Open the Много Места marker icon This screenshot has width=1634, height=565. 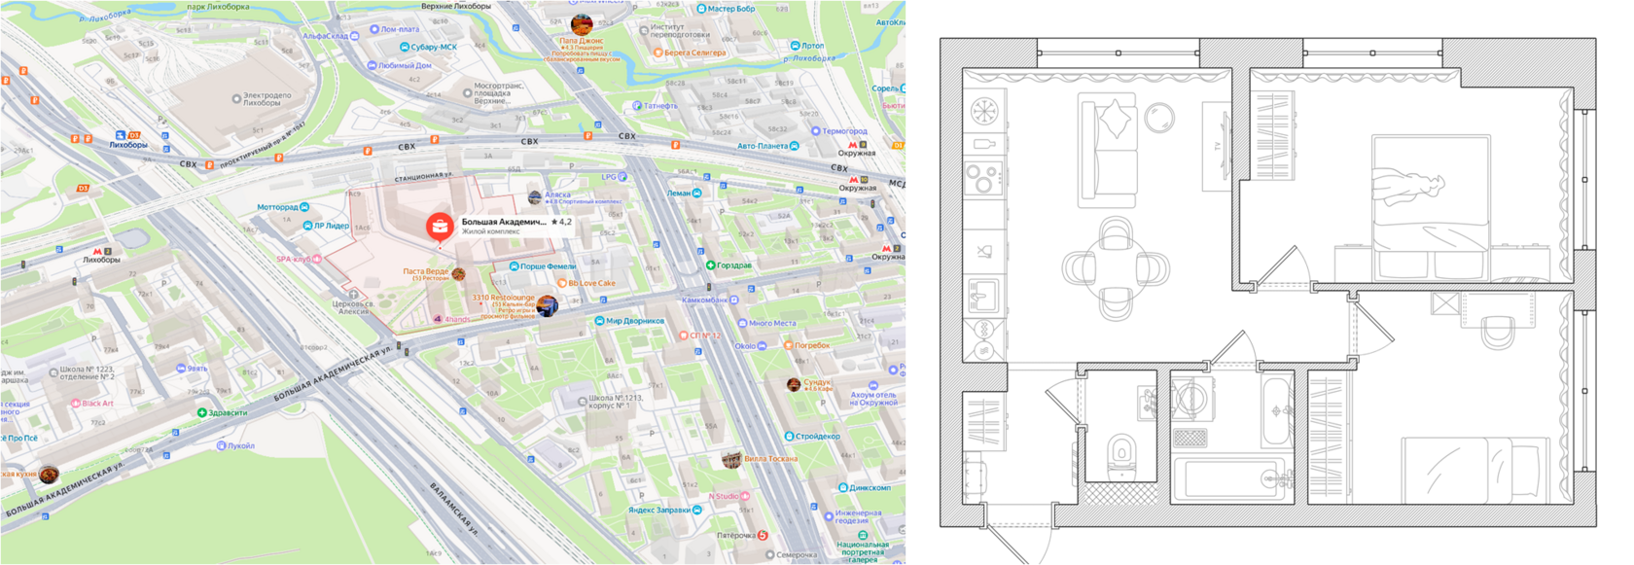[x=743, y=323]
